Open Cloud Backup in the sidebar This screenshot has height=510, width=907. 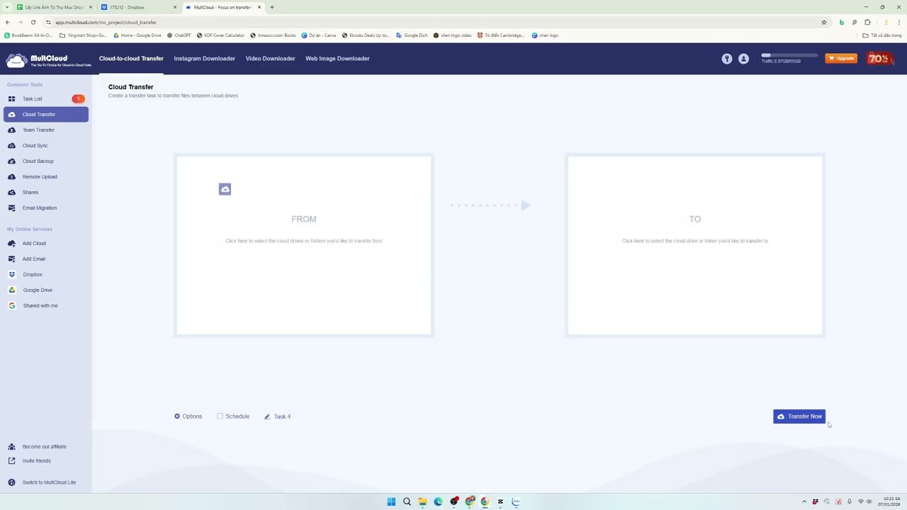tap(45, 161)
